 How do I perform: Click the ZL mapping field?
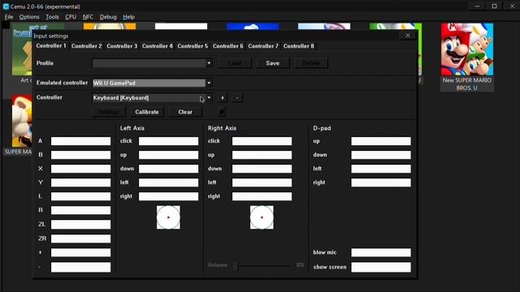80,225
